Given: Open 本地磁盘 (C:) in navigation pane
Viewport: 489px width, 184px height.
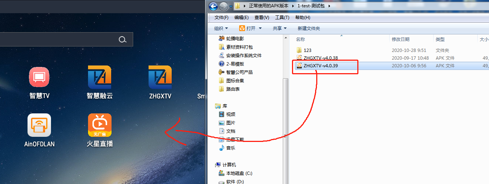Looking at the screenshot, I should click(239, 173).
